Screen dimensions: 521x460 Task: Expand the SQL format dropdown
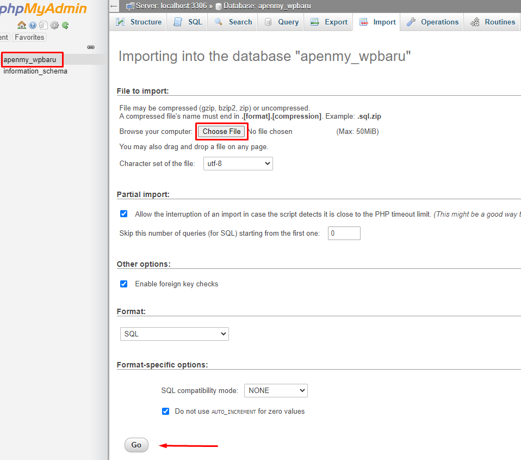tap(174, 334)
